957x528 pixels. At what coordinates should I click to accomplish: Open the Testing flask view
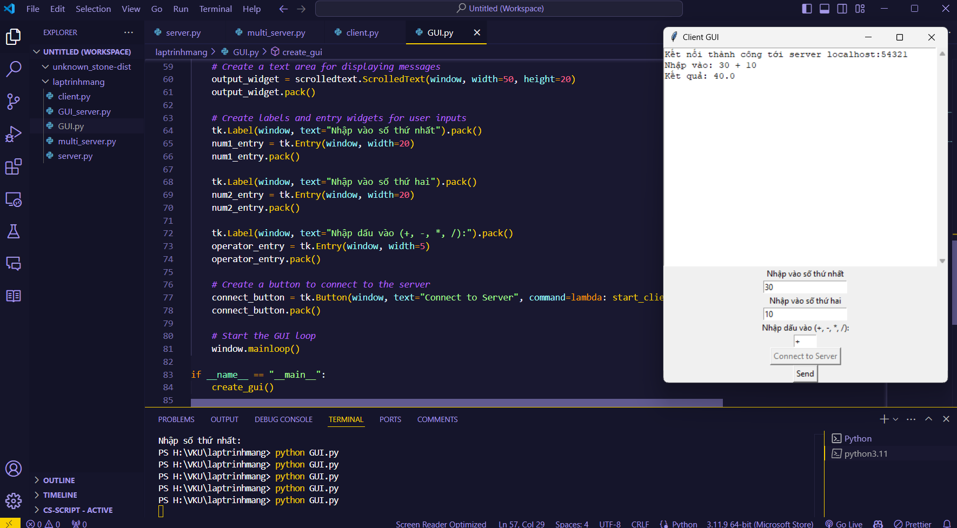tap(14, 231)
